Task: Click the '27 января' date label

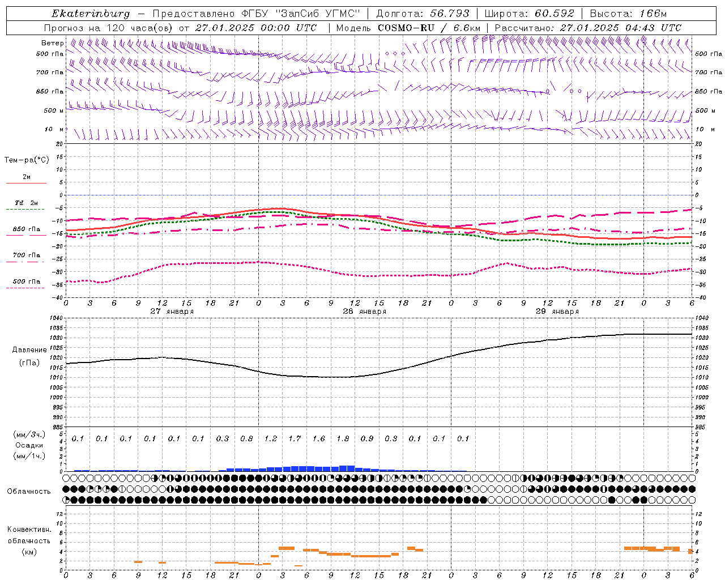Action: coord(172,312)
